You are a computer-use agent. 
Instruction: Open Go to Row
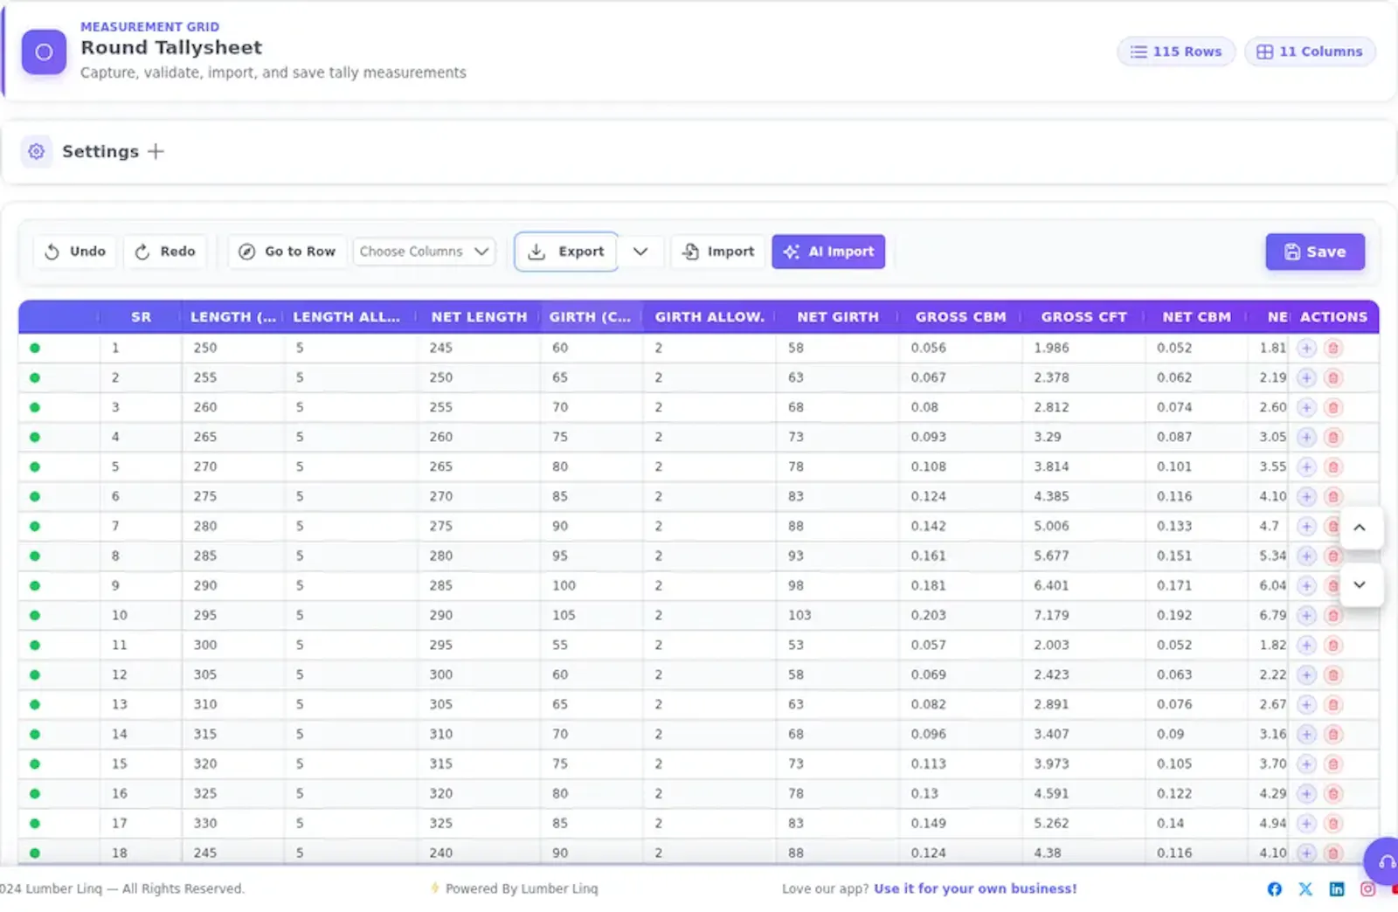pyautogui.click(x=287, y=252)
